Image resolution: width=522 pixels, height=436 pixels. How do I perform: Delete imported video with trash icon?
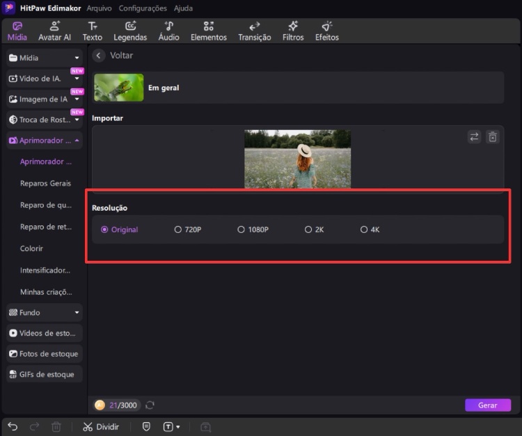pos(493,137)
